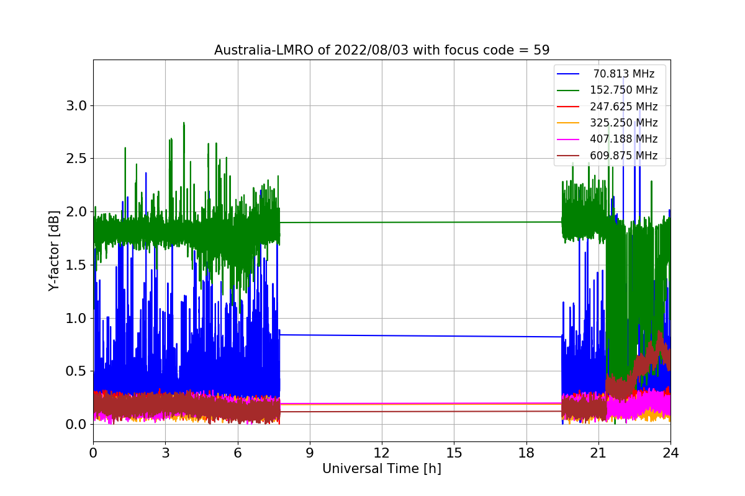745x496 pixels.
Task: Click the x-axis tick label 24
Action: [670, 453]
